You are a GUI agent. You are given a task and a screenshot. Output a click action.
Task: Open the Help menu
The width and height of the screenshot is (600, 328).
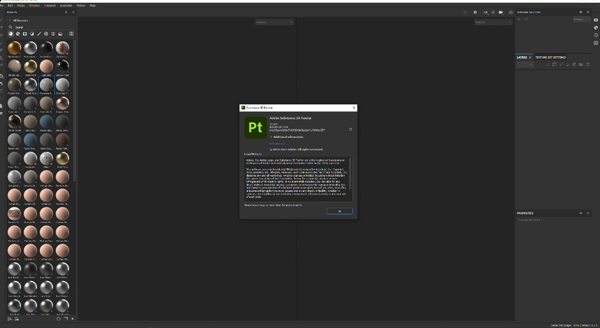[x=93, y=5]
